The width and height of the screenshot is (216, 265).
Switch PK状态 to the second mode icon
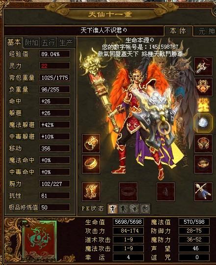click(123, 209)
